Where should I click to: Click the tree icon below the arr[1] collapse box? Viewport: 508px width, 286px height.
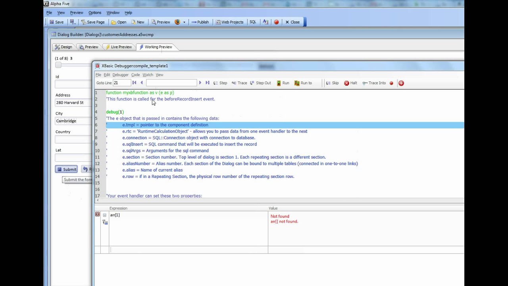click(105, 222)
